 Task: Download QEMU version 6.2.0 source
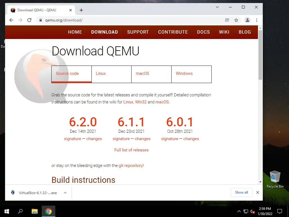tap(83, 122)
